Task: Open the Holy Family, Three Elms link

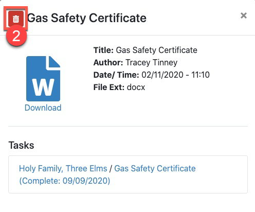Action: tap(63, 168)
